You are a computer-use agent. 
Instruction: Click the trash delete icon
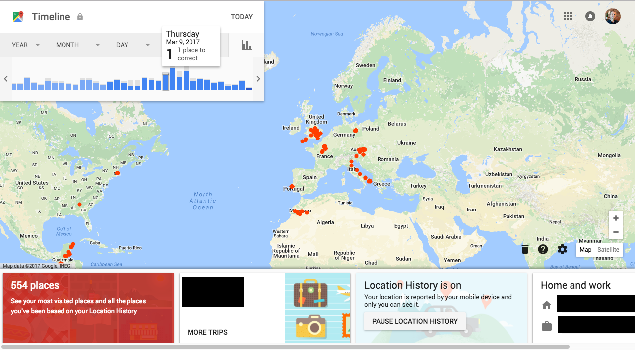pyautogui.click(x=525, y=249)
